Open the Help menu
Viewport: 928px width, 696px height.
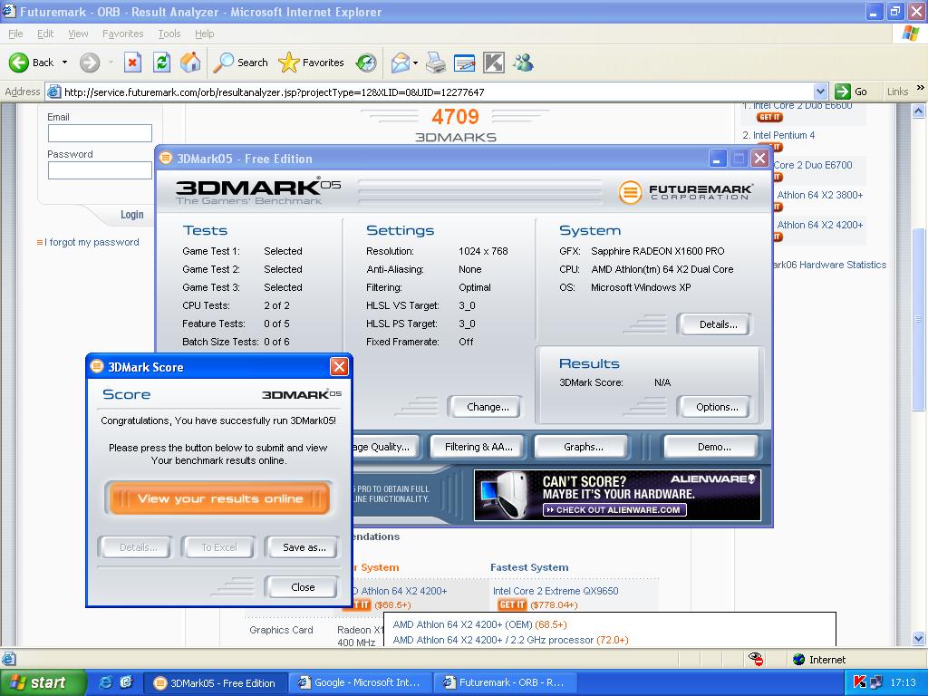[204, 34]
